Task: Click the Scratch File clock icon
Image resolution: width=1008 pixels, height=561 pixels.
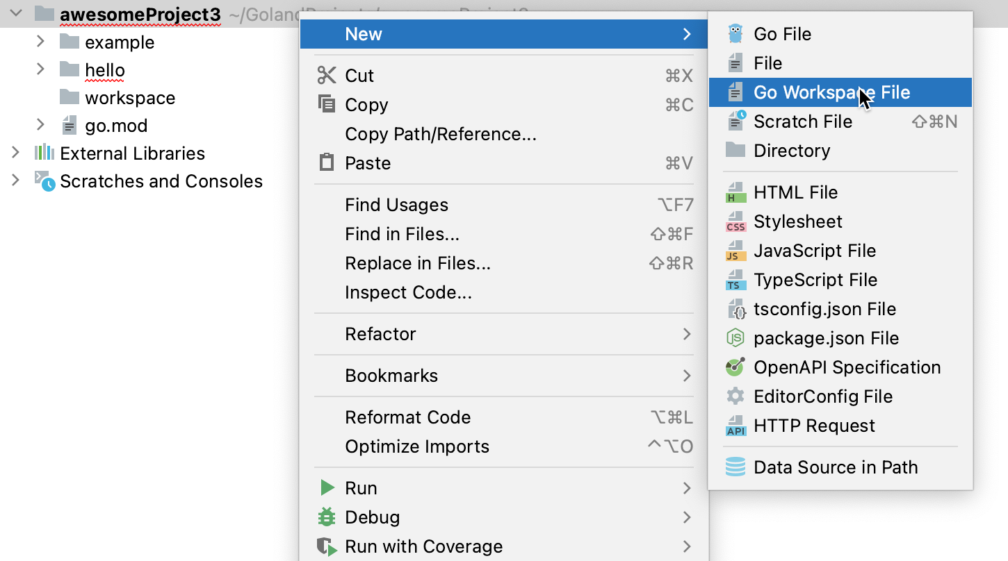Action: [736, 121]
